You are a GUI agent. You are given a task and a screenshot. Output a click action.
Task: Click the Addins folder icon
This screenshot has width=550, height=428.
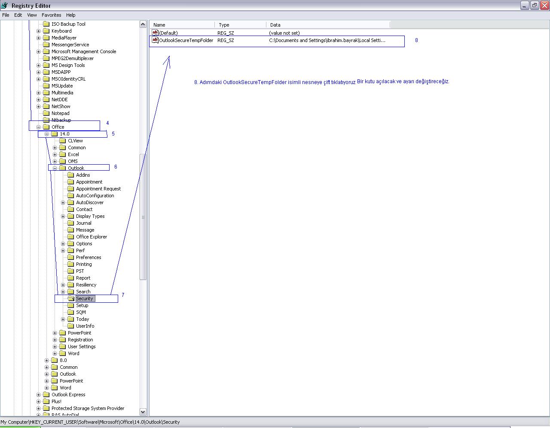pos(71,175)
